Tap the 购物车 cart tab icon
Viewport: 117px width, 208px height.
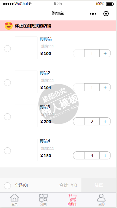(72, 197)
